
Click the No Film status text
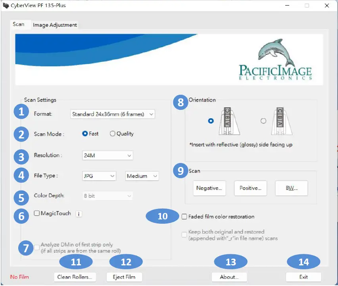pos(19,277)
